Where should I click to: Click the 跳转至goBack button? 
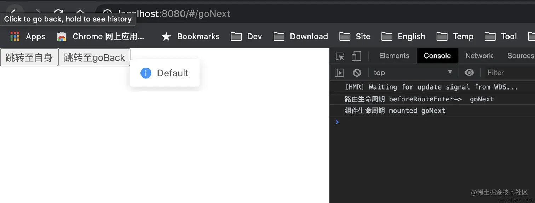(94, 57)
